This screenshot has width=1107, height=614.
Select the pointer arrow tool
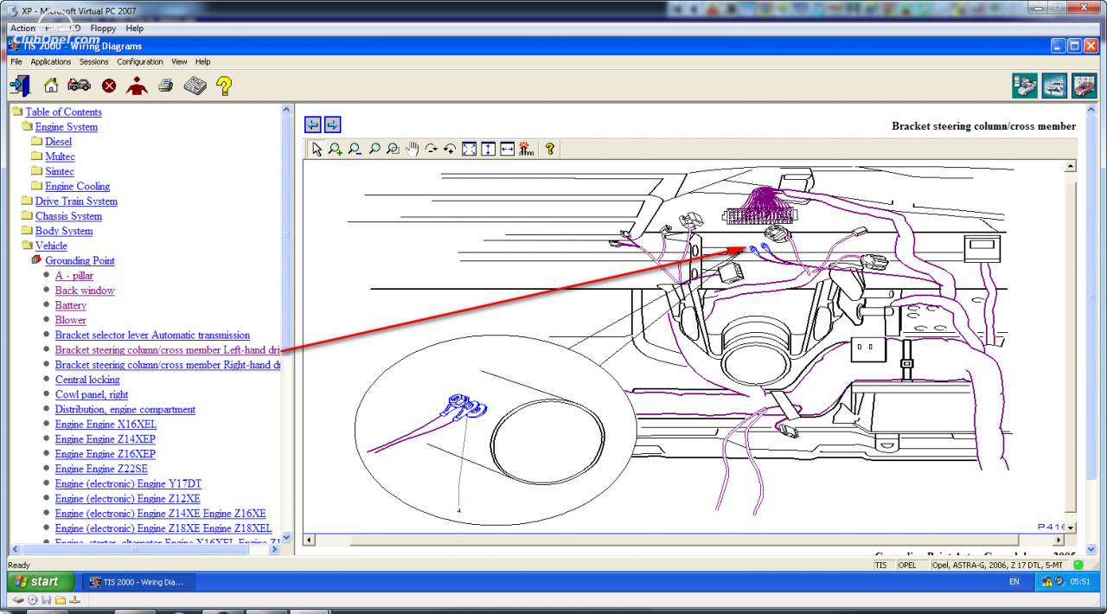(317, 149)
